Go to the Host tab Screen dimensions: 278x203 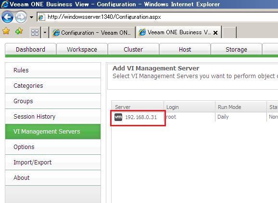coord(185,49)
